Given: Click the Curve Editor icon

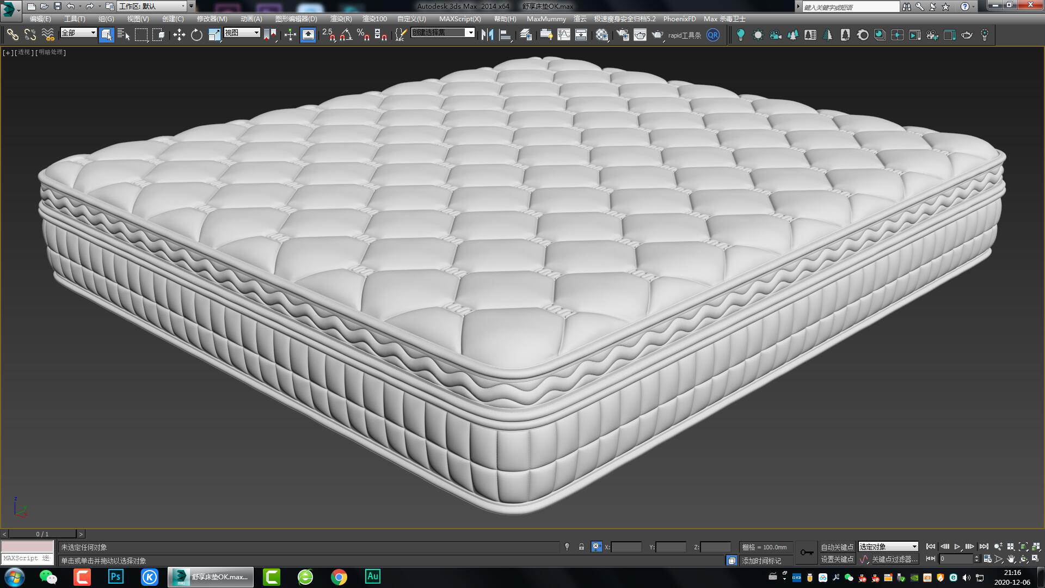Looking at the screenshot, I should (565, 35).
